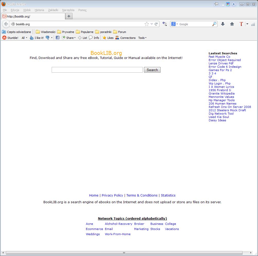
Task: Click the thumbs-down dislike icon
Action: 48,38
